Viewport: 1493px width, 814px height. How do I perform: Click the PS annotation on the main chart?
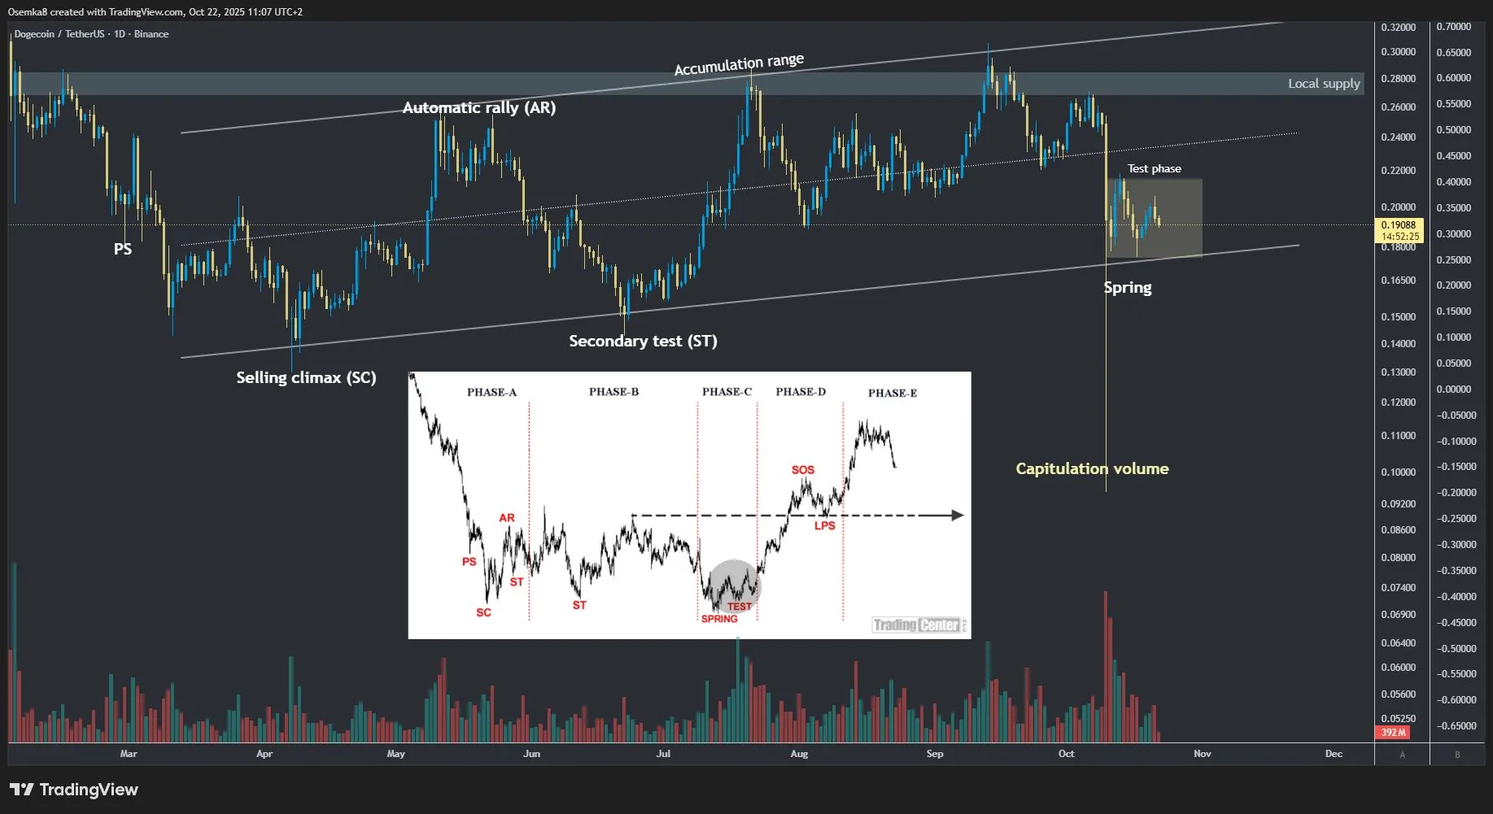[x=123, y=249]
